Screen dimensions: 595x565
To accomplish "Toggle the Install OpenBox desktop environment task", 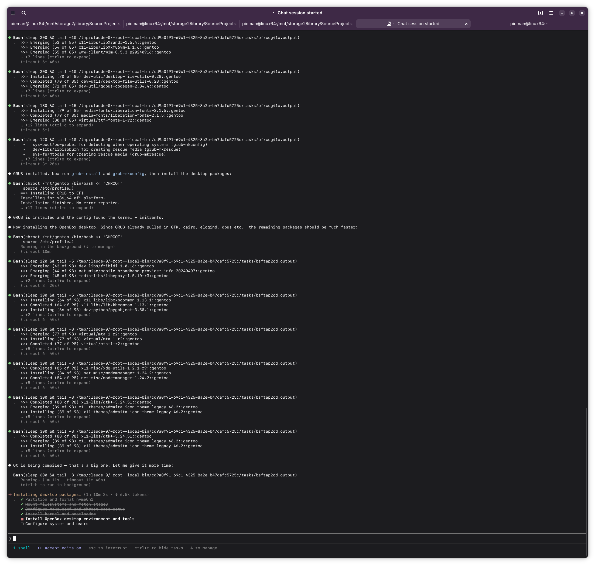I will [22, 519].
